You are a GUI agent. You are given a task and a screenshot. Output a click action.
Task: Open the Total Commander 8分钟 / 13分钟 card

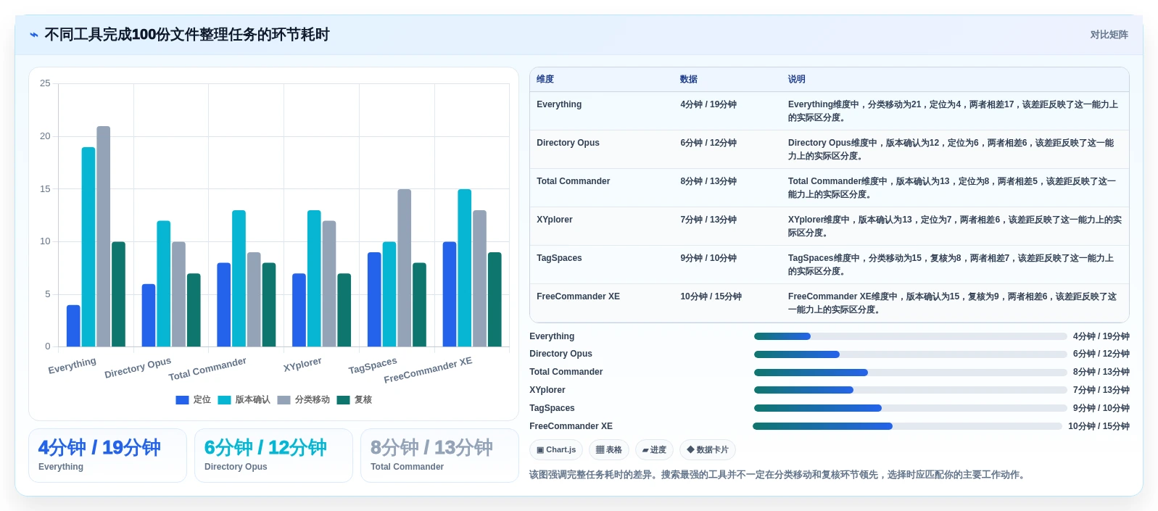(439, 455)
